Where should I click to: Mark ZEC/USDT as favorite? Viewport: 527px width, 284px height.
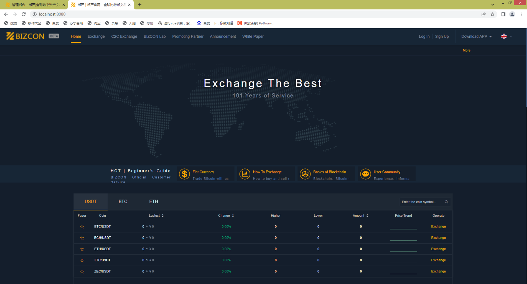click(x=82, y=272)
